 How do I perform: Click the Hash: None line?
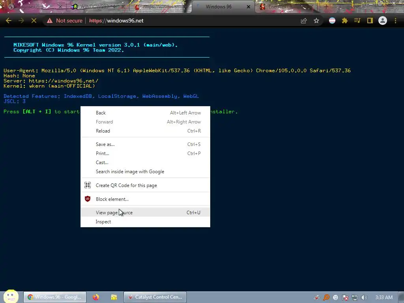point(19,75)
